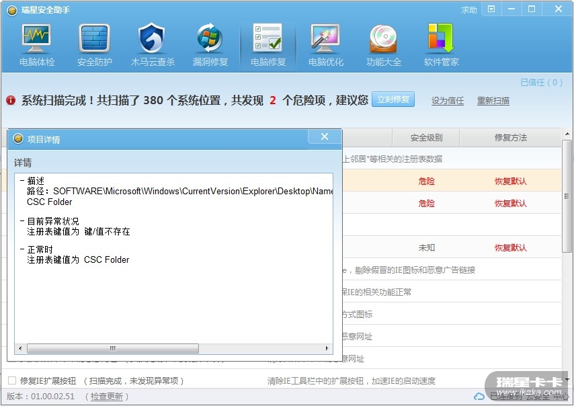574x406 pixels.
Task: Click 安全级别 column header
Action: [x=426, y=138]
